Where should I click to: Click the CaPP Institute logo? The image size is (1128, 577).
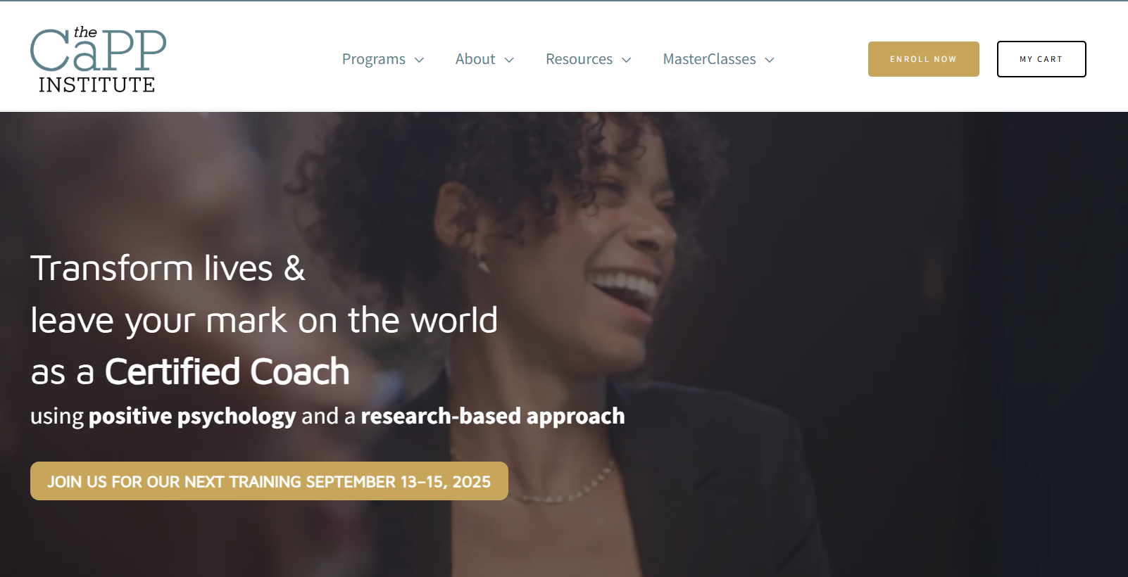pos(98,60)
